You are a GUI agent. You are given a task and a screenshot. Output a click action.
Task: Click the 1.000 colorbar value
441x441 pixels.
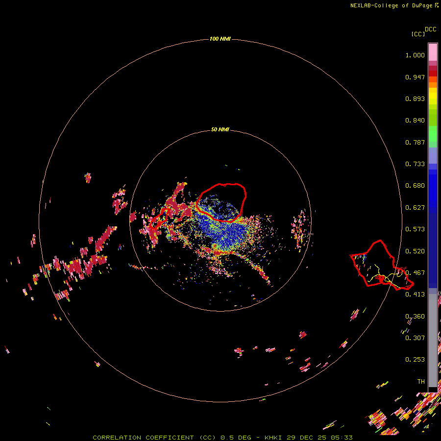pos(415,55)
